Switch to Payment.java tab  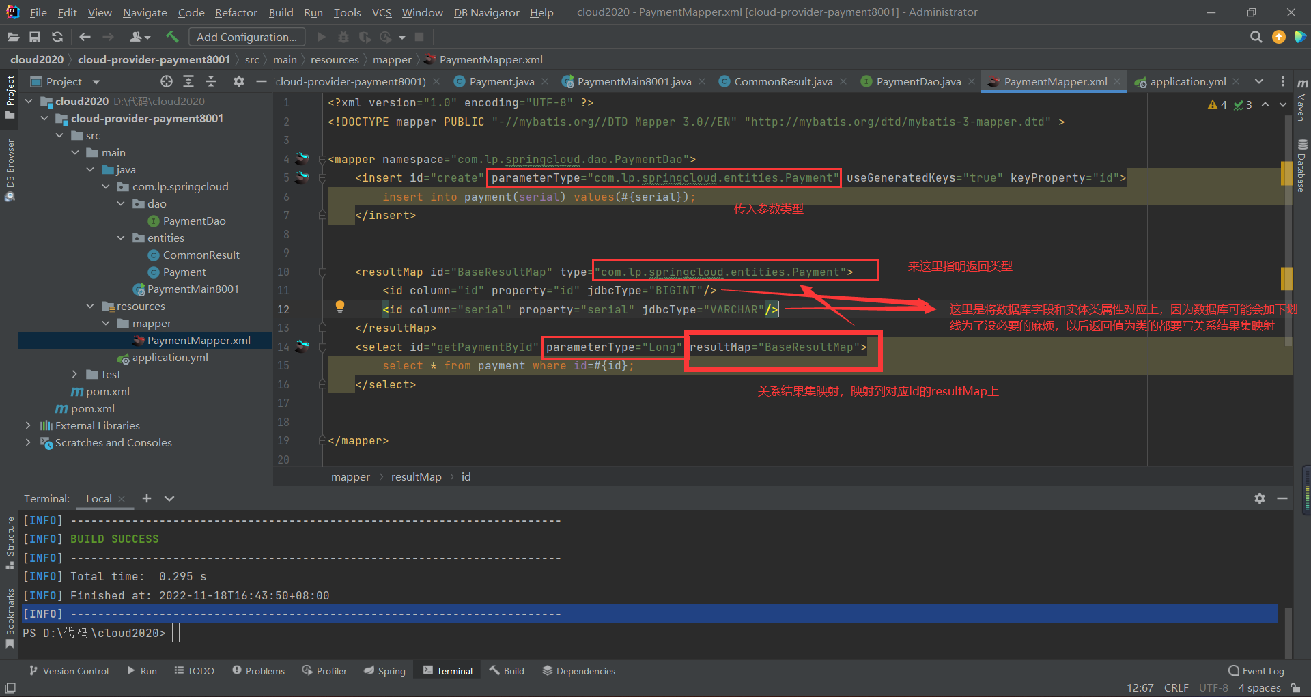point(501,81)
